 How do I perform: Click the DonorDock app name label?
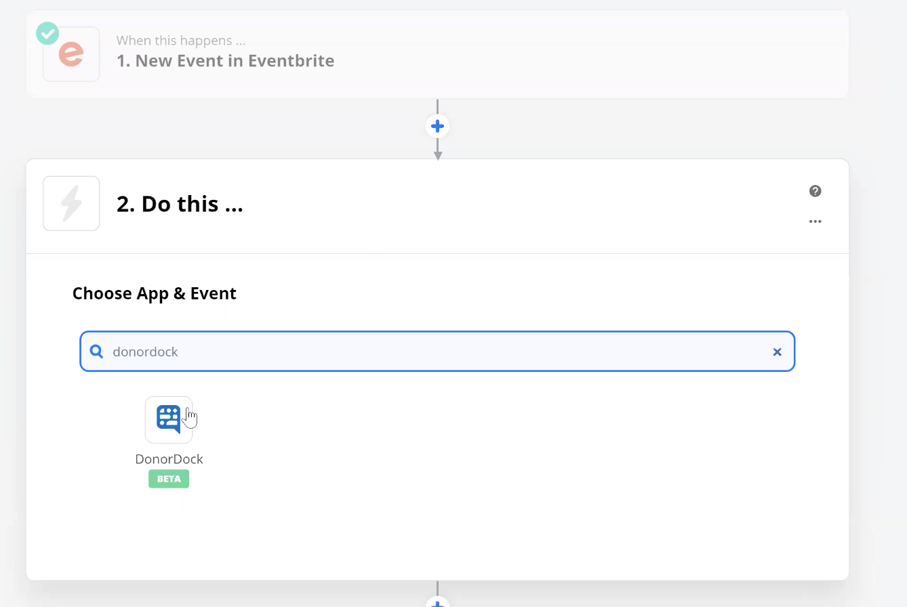[x=169, y=459]
